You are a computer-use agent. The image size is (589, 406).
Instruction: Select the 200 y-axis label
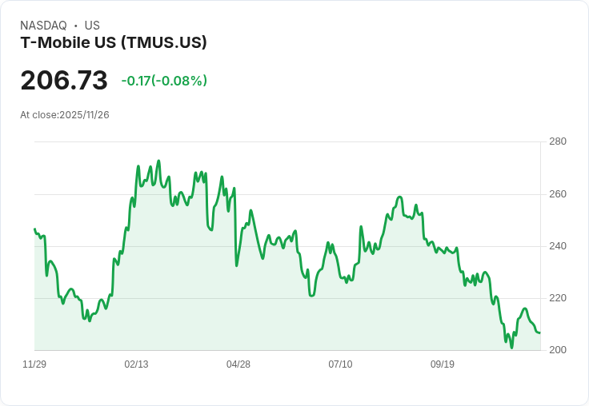pyautogui.click(x=557, y=350)
